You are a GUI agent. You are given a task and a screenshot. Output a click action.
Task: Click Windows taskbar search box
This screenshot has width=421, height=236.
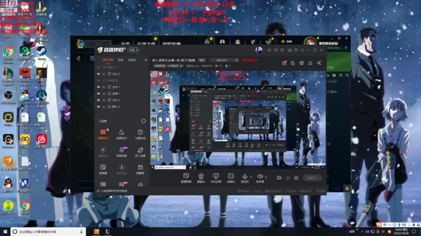pos(48,232)
